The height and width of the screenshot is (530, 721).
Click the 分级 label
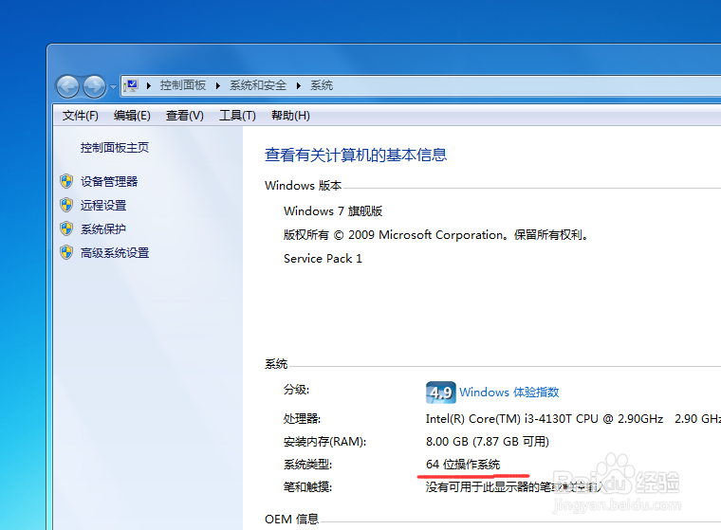click(297, 390)
